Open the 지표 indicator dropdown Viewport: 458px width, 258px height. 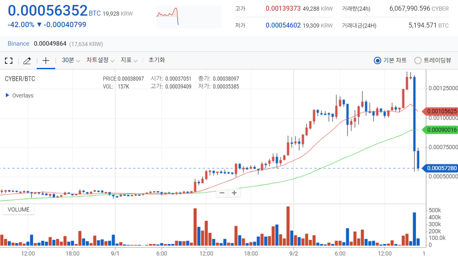128,60
